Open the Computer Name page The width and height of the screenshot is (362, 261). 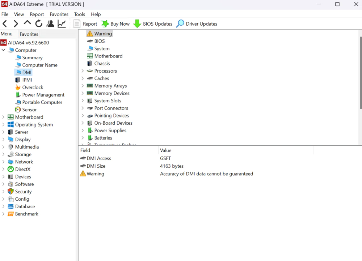pyautogui.click(x=40, y=65)
